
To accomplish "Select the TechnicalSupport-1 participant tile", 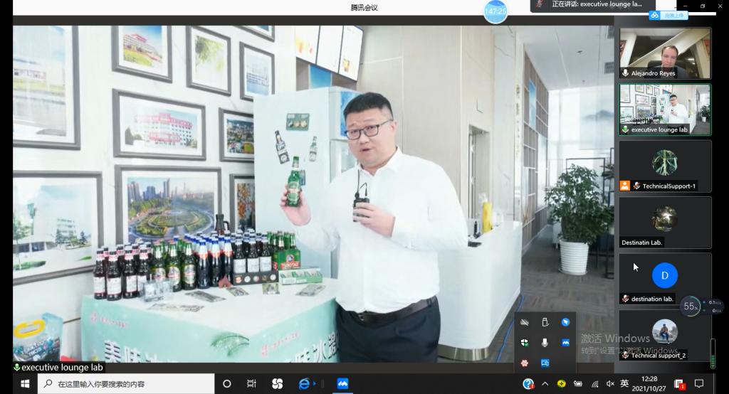I will tap(665, 165).
